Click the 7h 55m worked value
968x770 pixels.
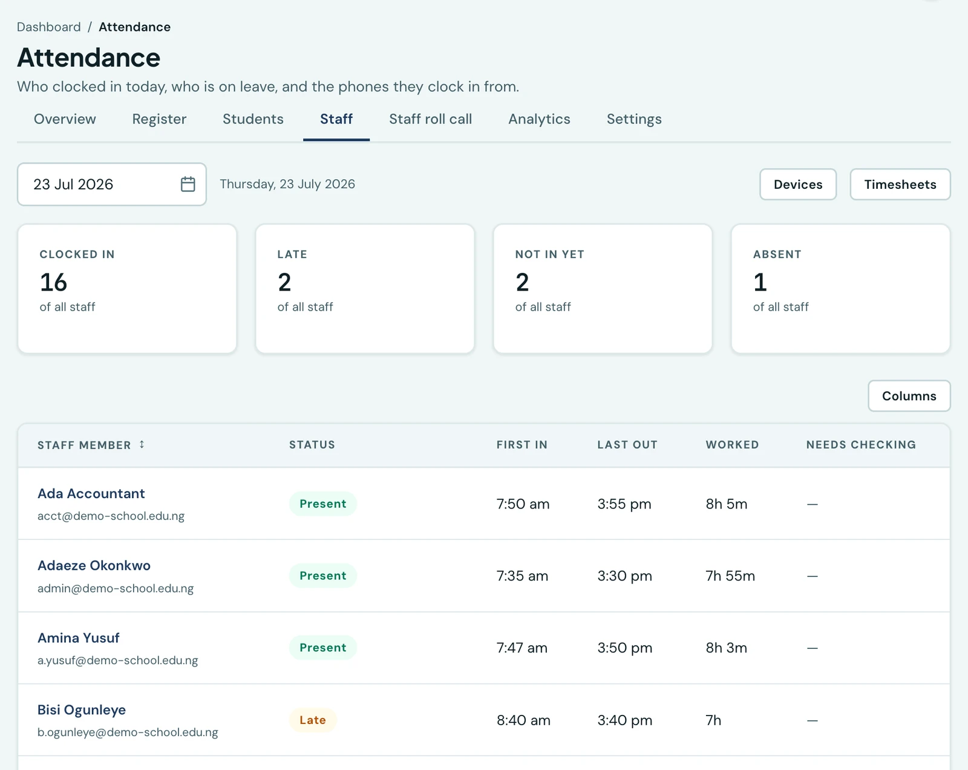[x=730, y=576]
